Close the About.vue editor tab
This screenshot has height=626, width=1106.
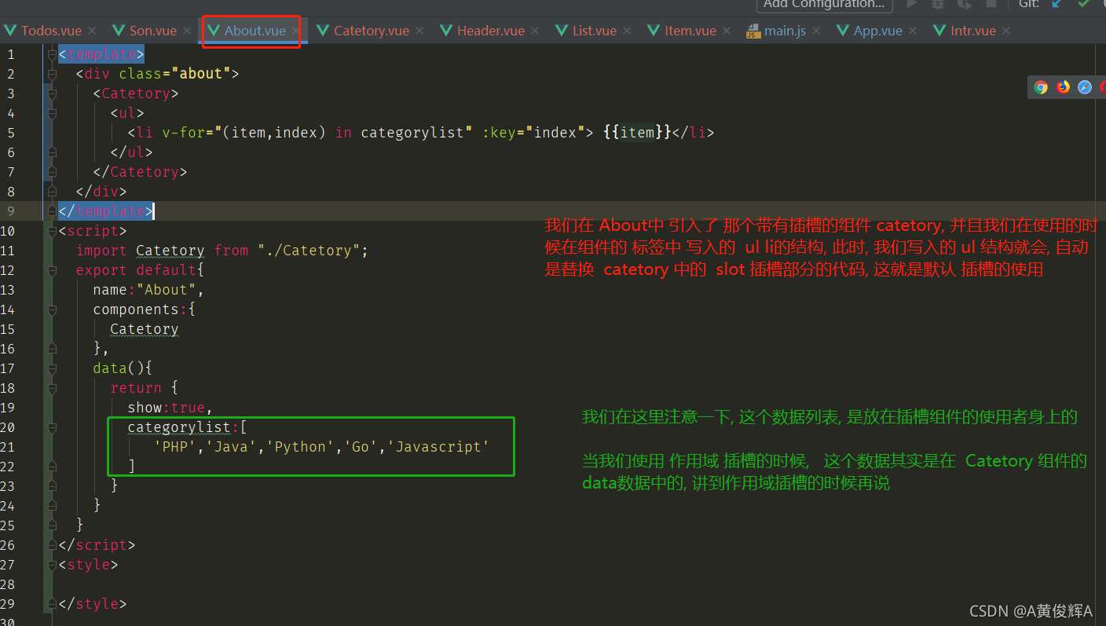(295, 31)
